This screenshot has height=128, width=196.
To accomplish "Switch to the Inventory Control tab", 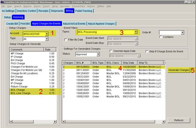I will pos(27,11).
